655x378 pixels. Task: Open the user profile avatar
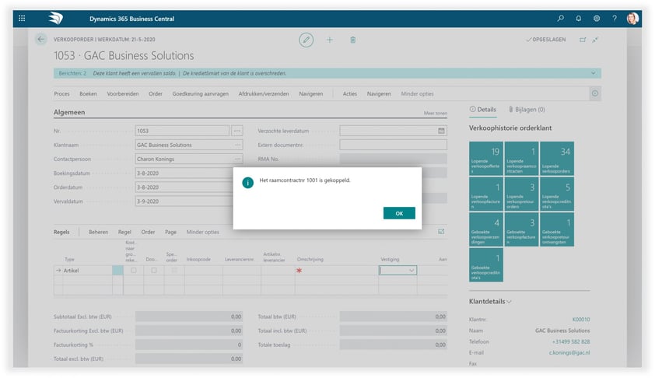(x=632, y=19)
